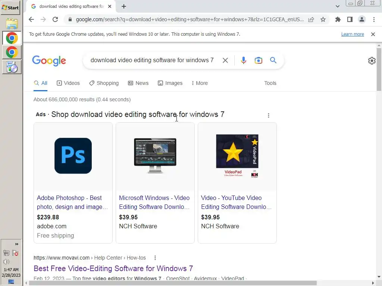The width and height of the screenshot is (382, 286).
Task: Open Best Free Video-Editing Software result
Action: click(x=113, y=268)
